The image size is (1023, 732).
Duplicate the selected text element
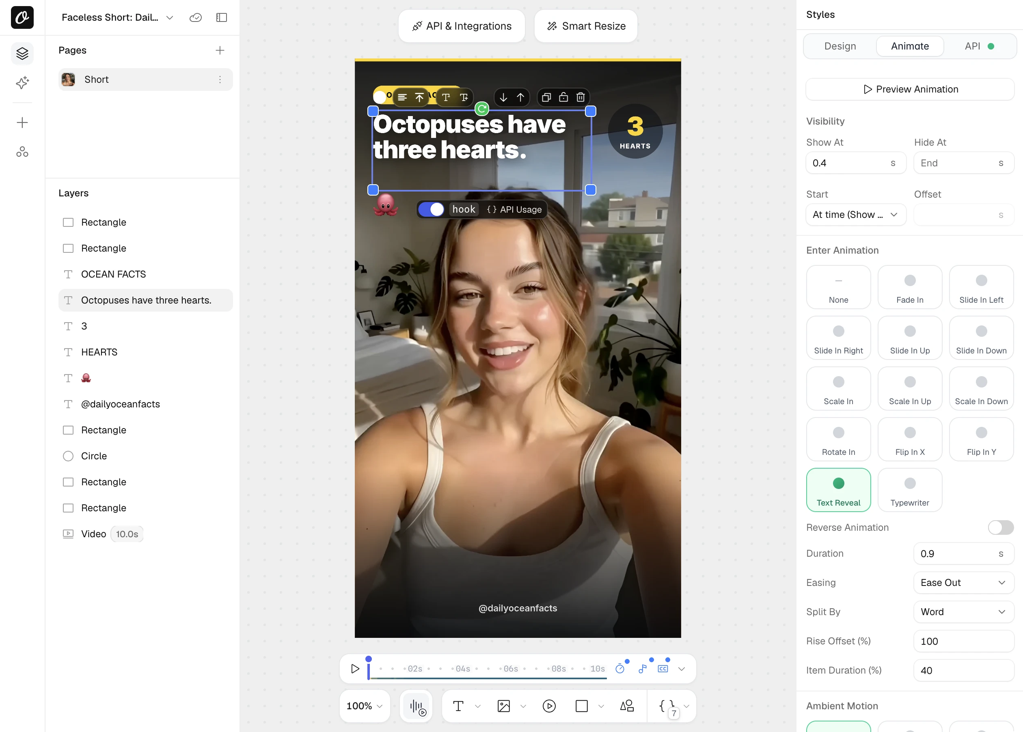pos(546,97)
